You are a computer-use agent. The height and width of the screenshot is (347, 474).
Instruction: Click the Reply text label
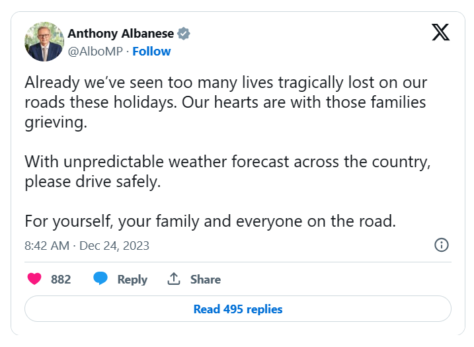[x=132, y=280]
